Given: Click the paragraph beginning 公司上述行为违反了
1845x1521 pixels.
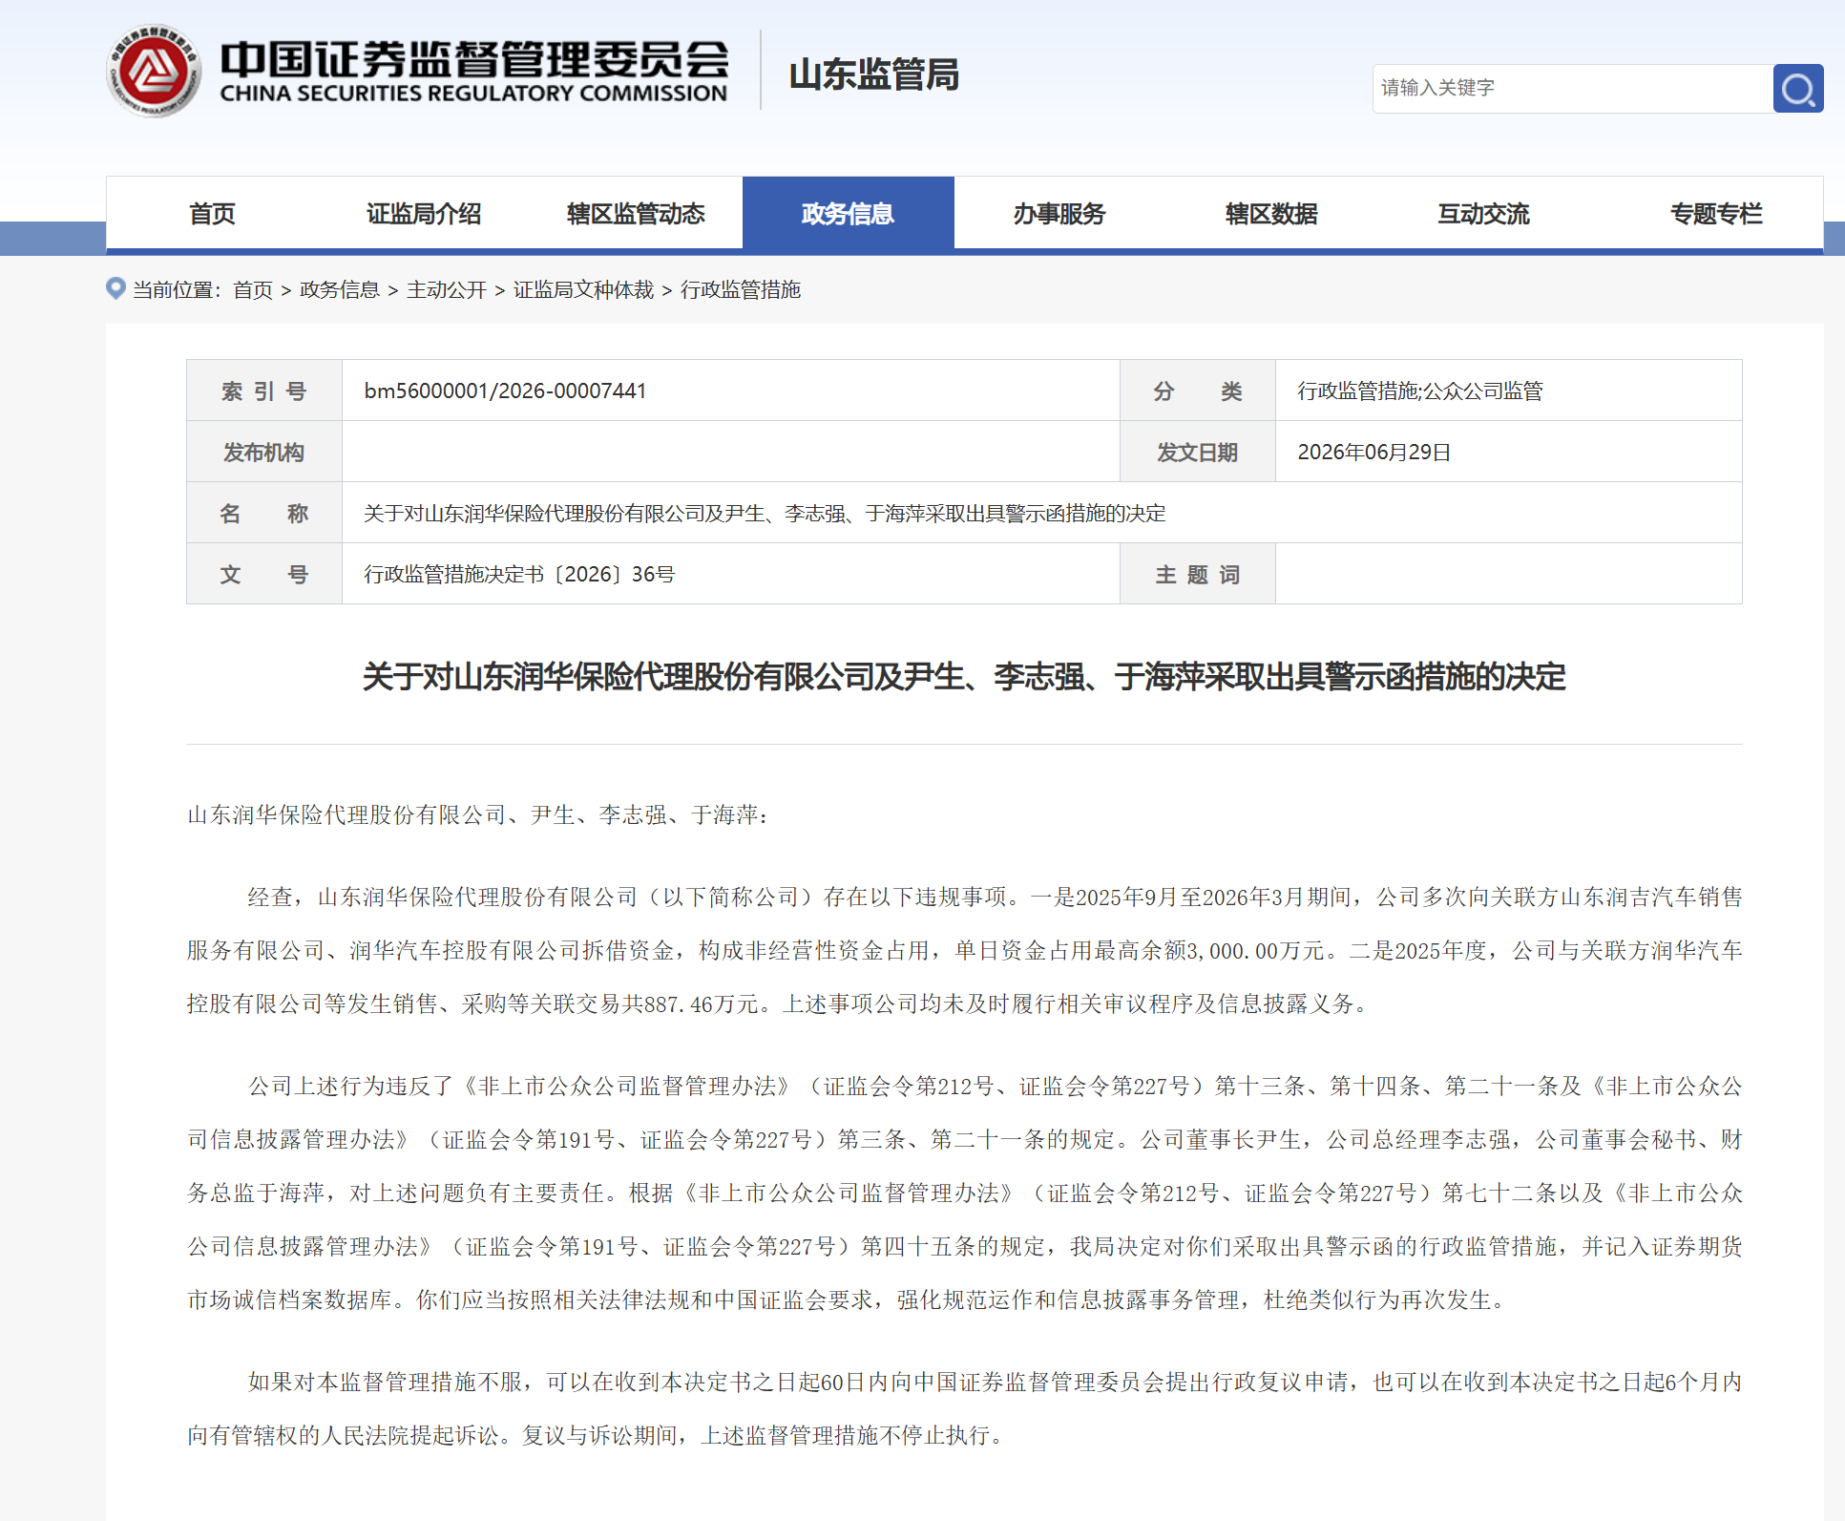Looking at the screenshot, I should click(x=964, y=1193).
